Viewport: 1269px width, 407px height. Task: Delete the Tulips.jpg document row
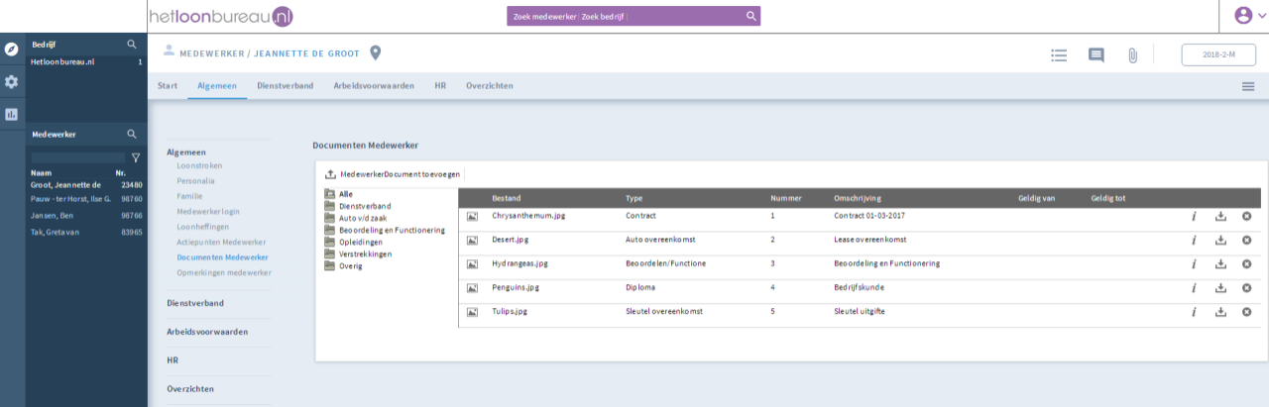click(1246, 311)
